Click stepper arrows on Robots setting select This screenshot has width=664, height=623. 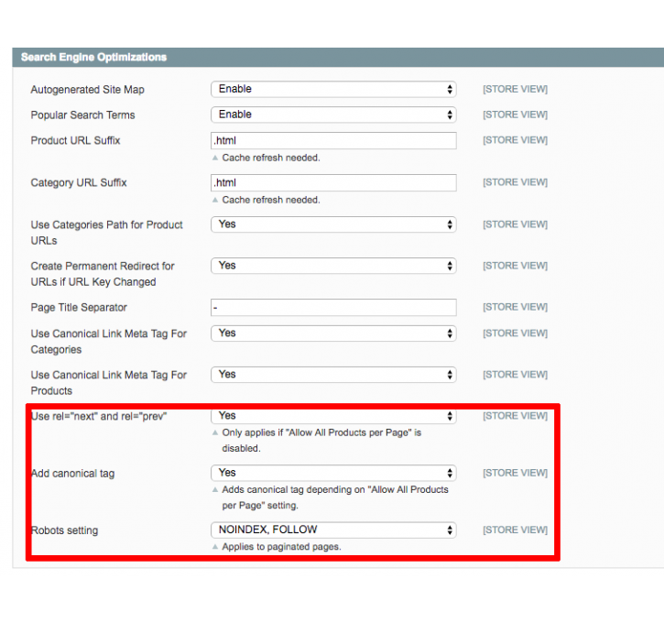point(450,530)
